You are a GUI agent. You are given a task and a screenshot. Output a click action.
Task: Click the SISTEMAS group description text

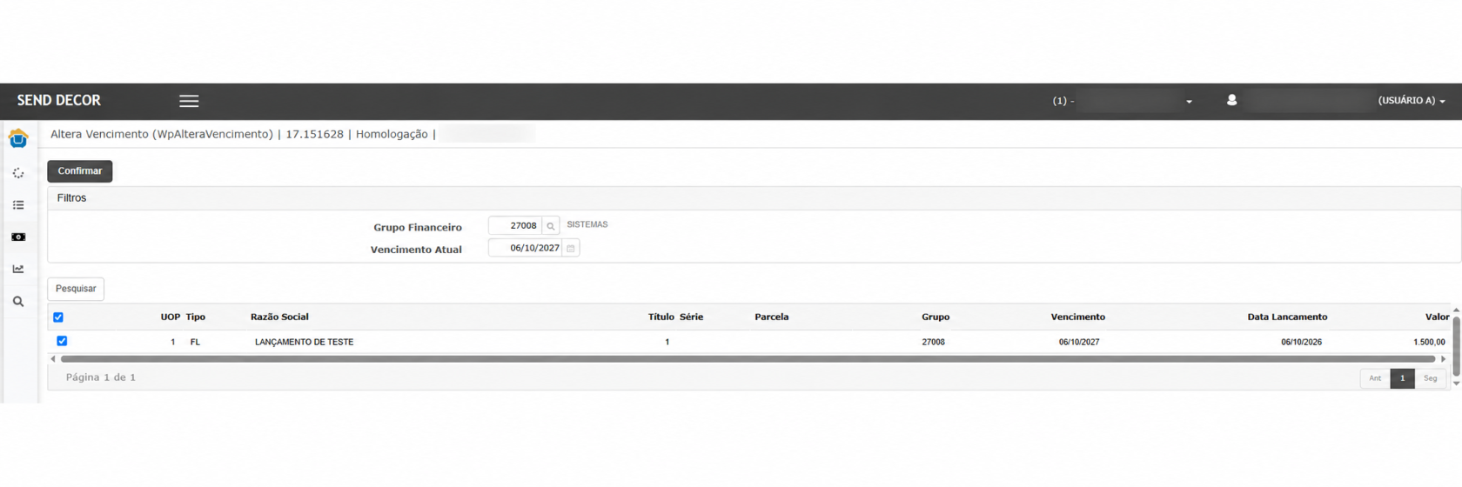coord(587,225)
